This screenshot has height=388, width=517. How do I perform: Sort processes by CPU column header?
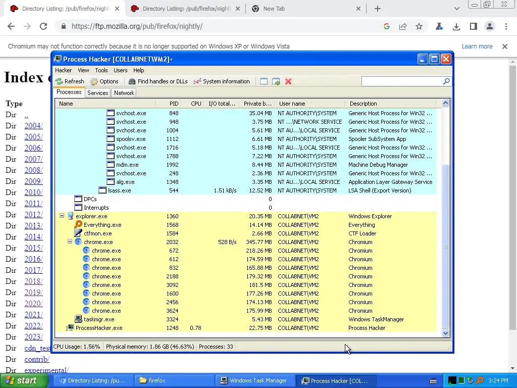tap(193, 104)
